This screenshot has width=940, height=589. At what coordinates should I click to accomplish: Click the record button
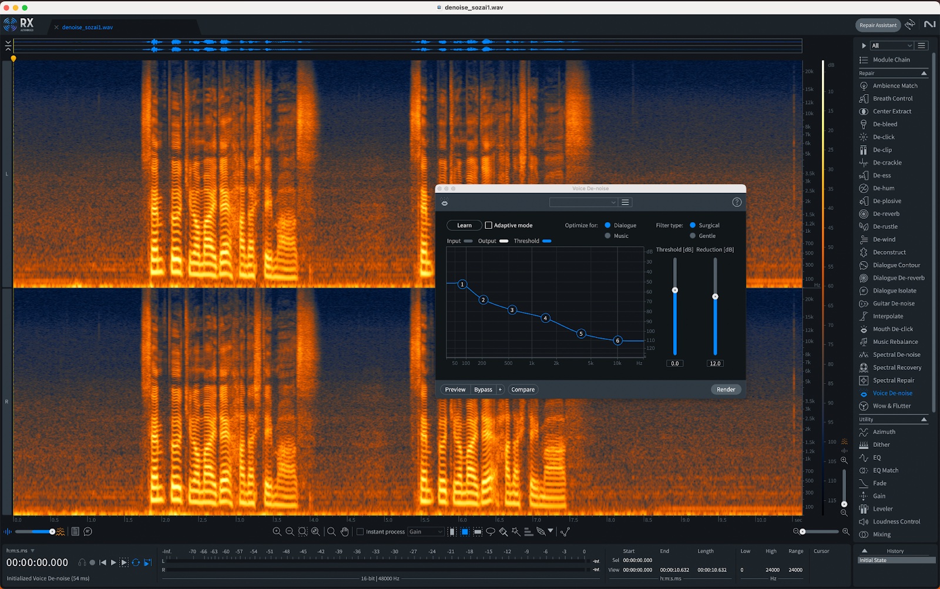click(x=92, y=563)
